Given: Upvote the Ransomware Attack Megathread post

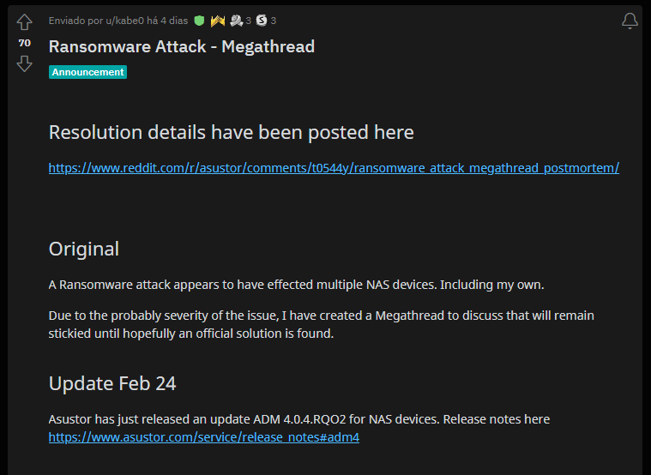Looking at the screenshot, I should pos(24,22).
